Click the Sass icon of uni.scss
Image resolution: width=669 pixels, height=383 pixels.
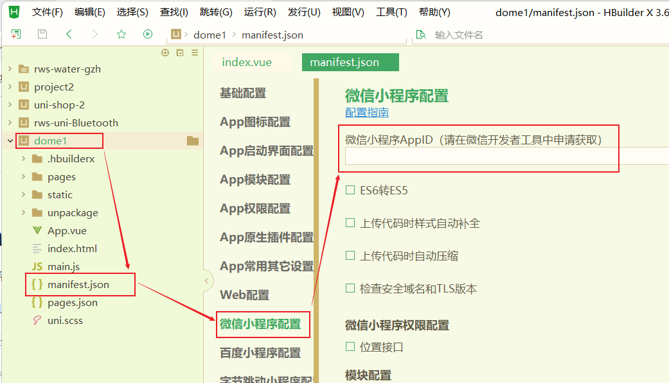click(37, 320)
